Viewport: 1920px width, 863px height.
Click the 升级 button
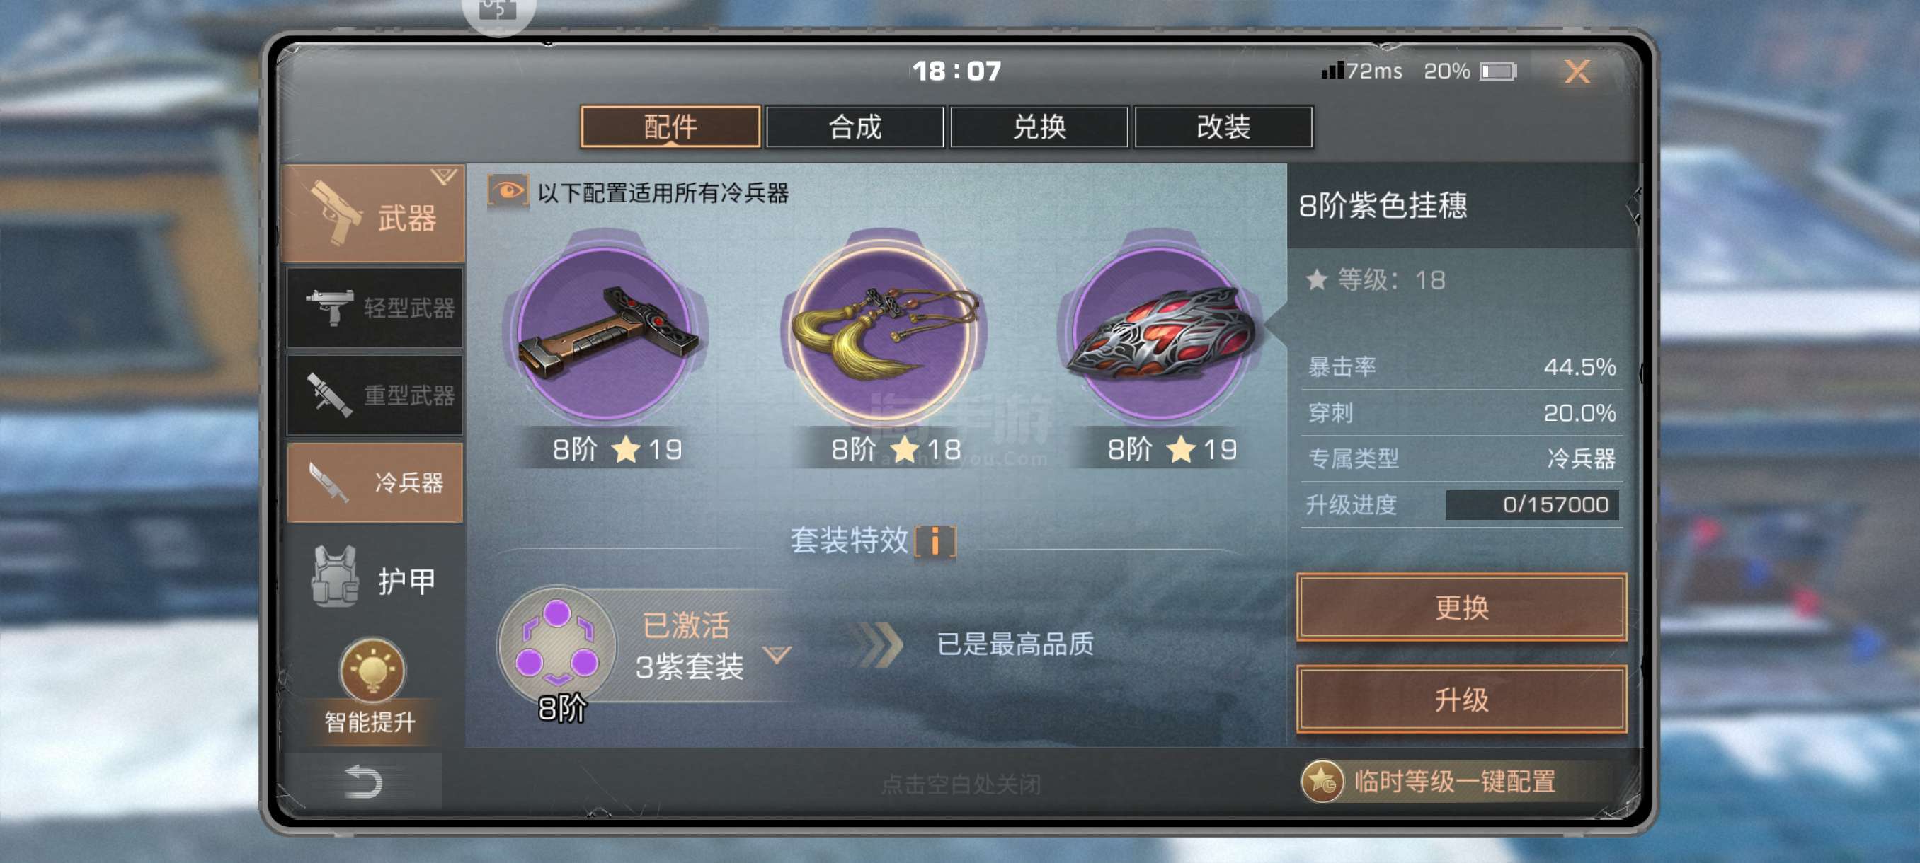point(1461,699)
